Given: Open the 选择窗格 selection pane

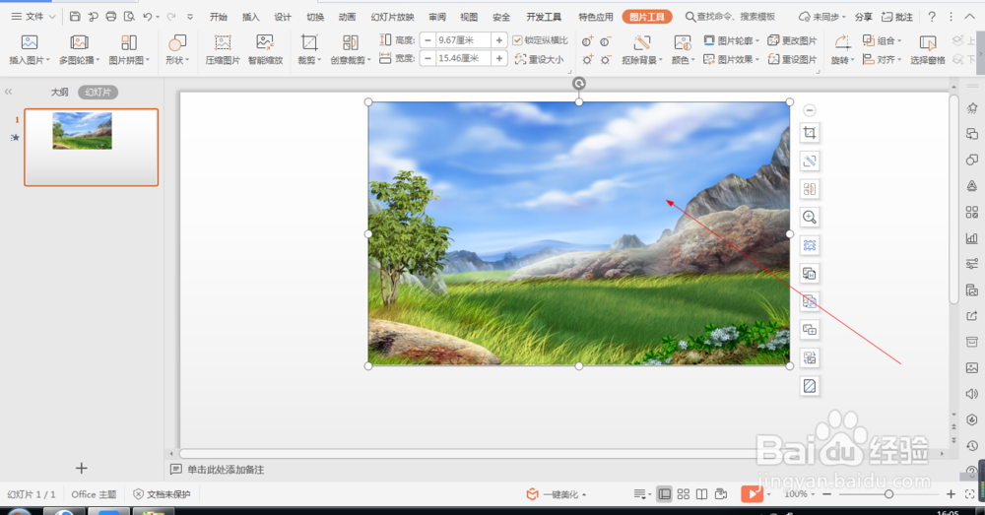Looking at the screenshot, I should click(x=927, y=50).
